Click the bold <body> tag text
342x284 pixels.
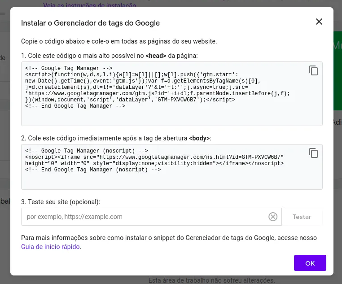point(199,138)
